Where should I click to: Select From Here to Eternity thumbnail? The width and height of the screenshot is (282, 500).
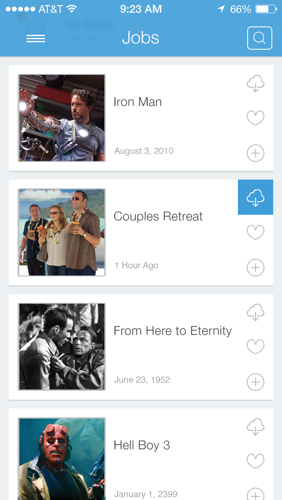[x=62, y=347]
